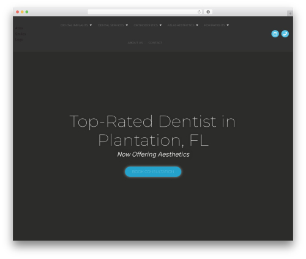Open the Orthodontics menu item
This screenshot has width=306, height=259.
pos(146,25)
